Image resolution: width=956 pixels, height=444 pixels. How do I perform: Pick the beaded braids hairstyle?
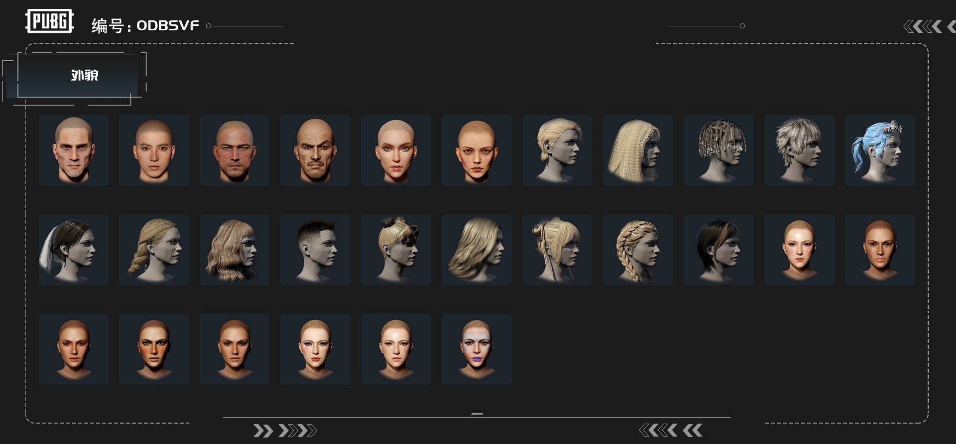click(719, 150)
